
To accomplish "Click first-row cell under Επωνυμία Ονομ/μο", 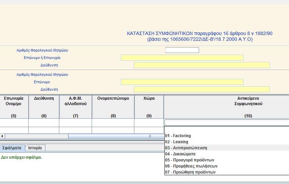I will point(14,123).
